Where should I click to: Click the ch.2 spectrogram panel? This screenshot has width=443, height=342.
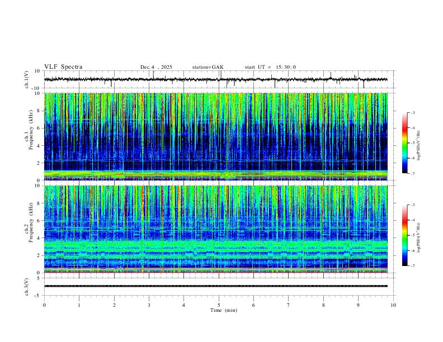pyautogui.click(x=216, y=229)
